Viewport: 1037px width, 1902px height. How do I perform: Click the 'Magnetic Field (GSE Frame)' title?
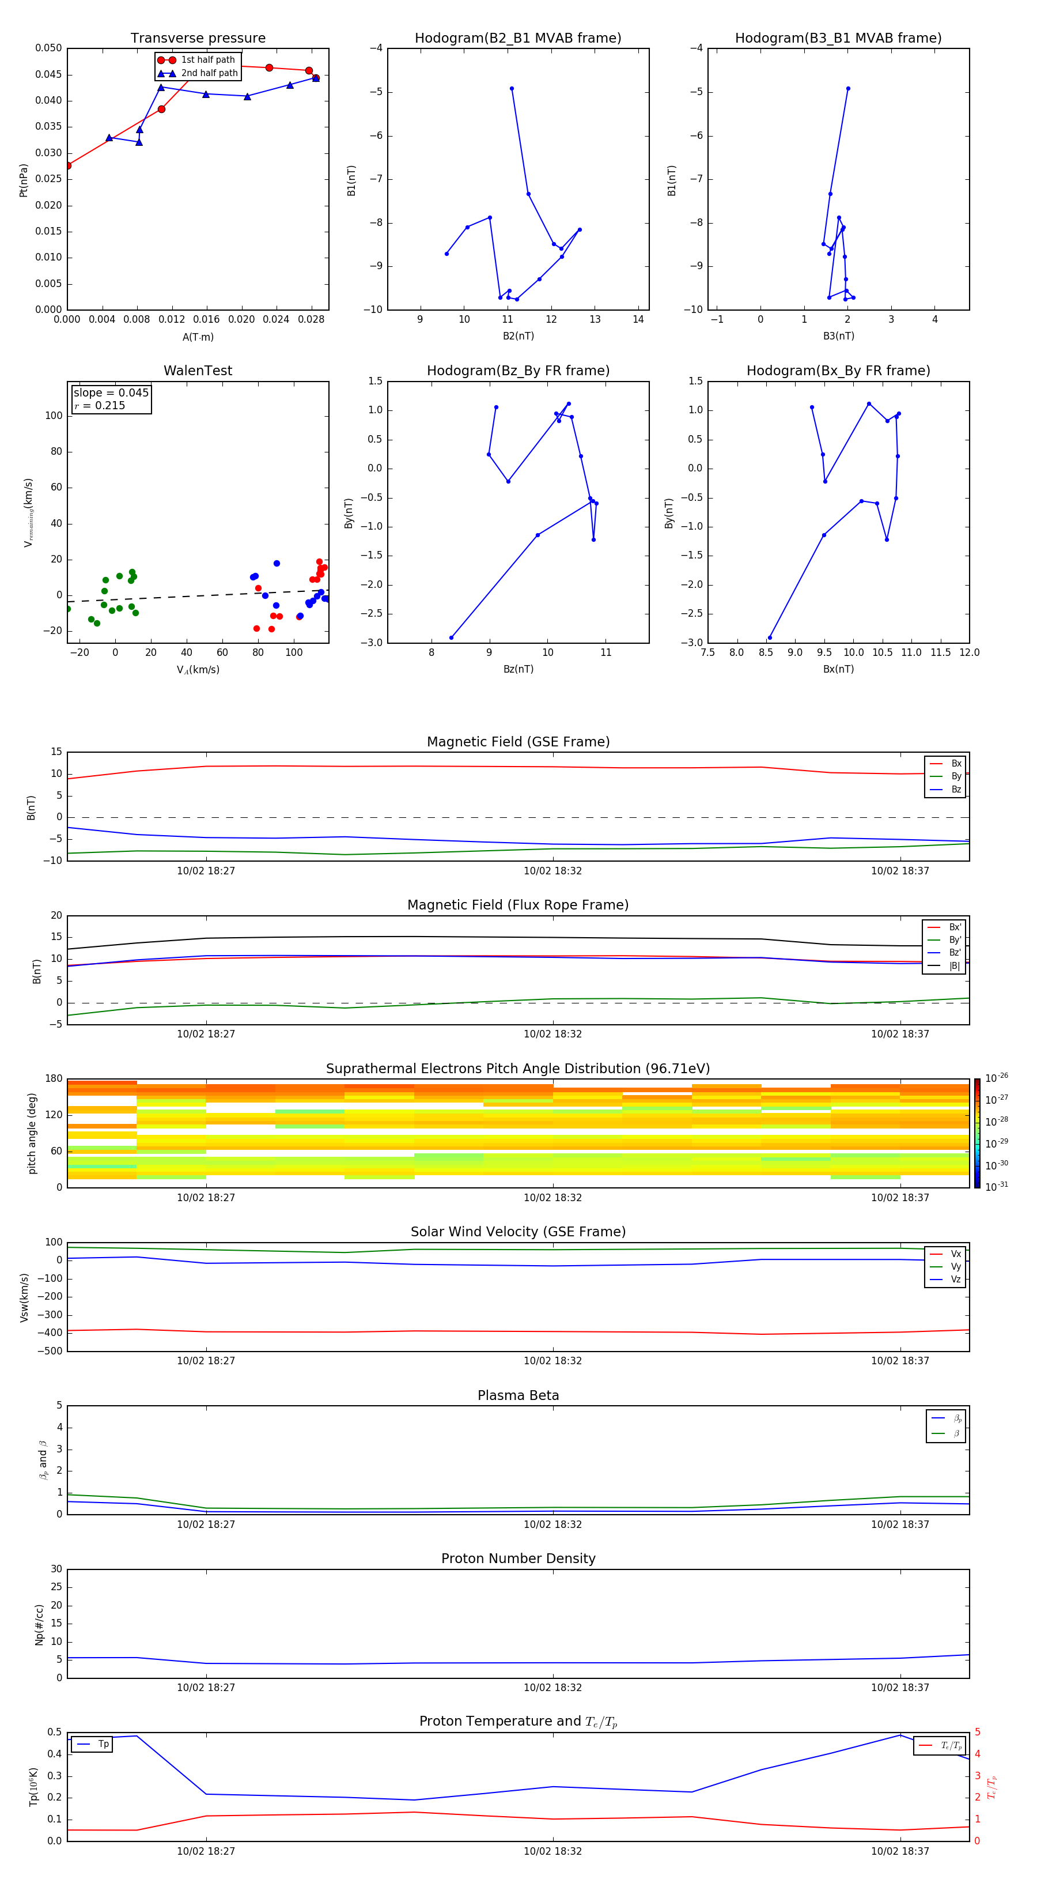pyautogui.click(x=518, y=742)
